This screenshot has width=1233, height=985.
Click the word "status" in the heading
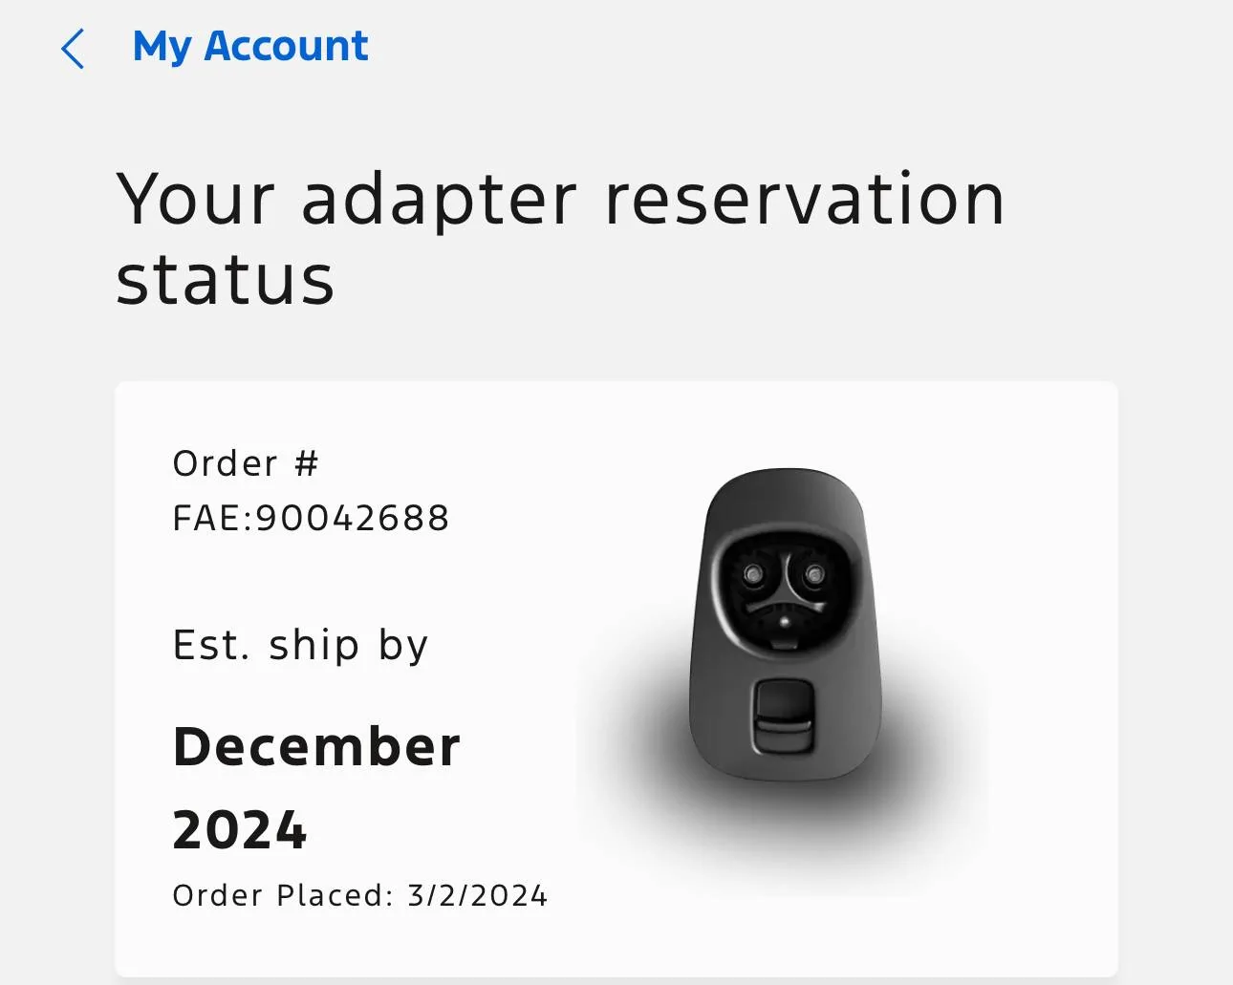coord(225,280)
